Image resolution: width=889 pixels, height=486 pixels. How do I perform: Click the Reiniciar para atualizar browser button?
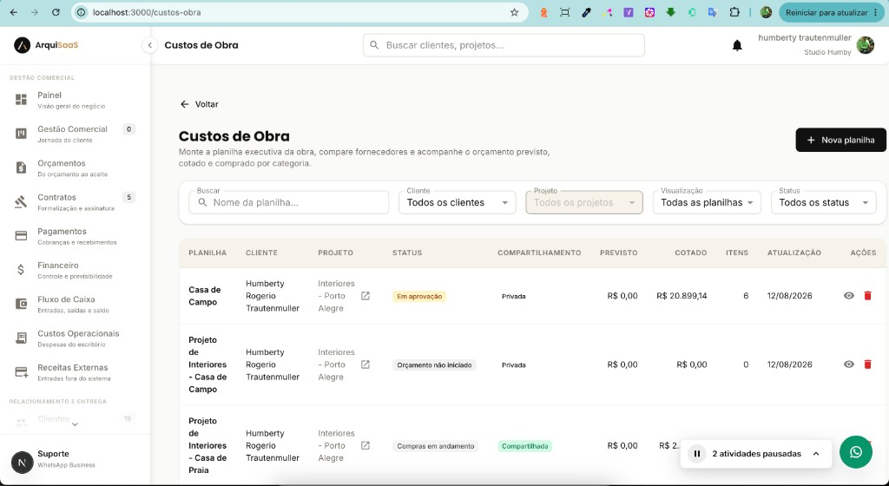[831, 12]
